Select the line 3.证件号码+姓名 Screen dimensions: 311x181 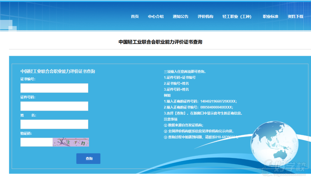[176, 90]
